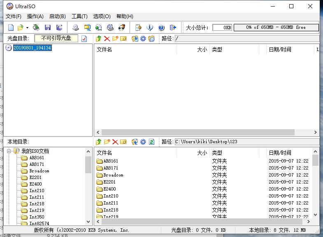Select the Broadcom folder in local tree
Viewport: 323px width, 237px height.
(x=39, y=171)
